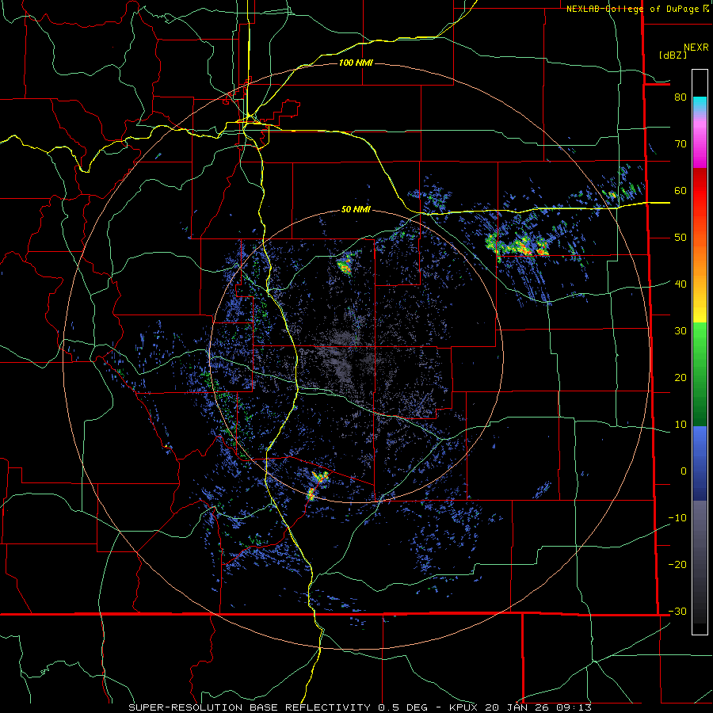Click the 60 value on the dBZ scale
The image size is (713, 713).
681,190
